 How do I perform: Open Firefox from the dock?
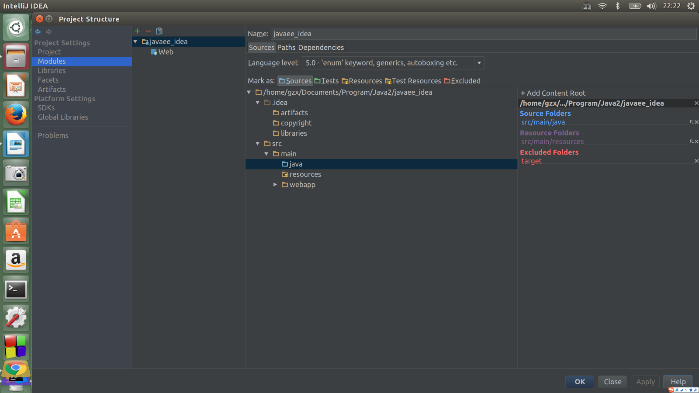click(x=16, y=114)
